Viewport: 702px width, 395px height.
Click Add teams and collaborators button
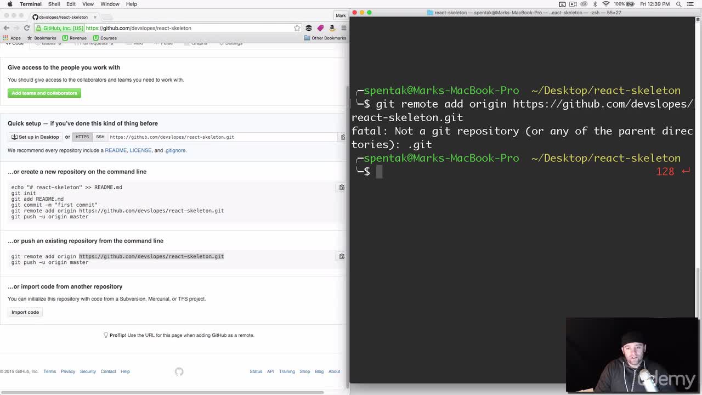(x=44, y=93)
